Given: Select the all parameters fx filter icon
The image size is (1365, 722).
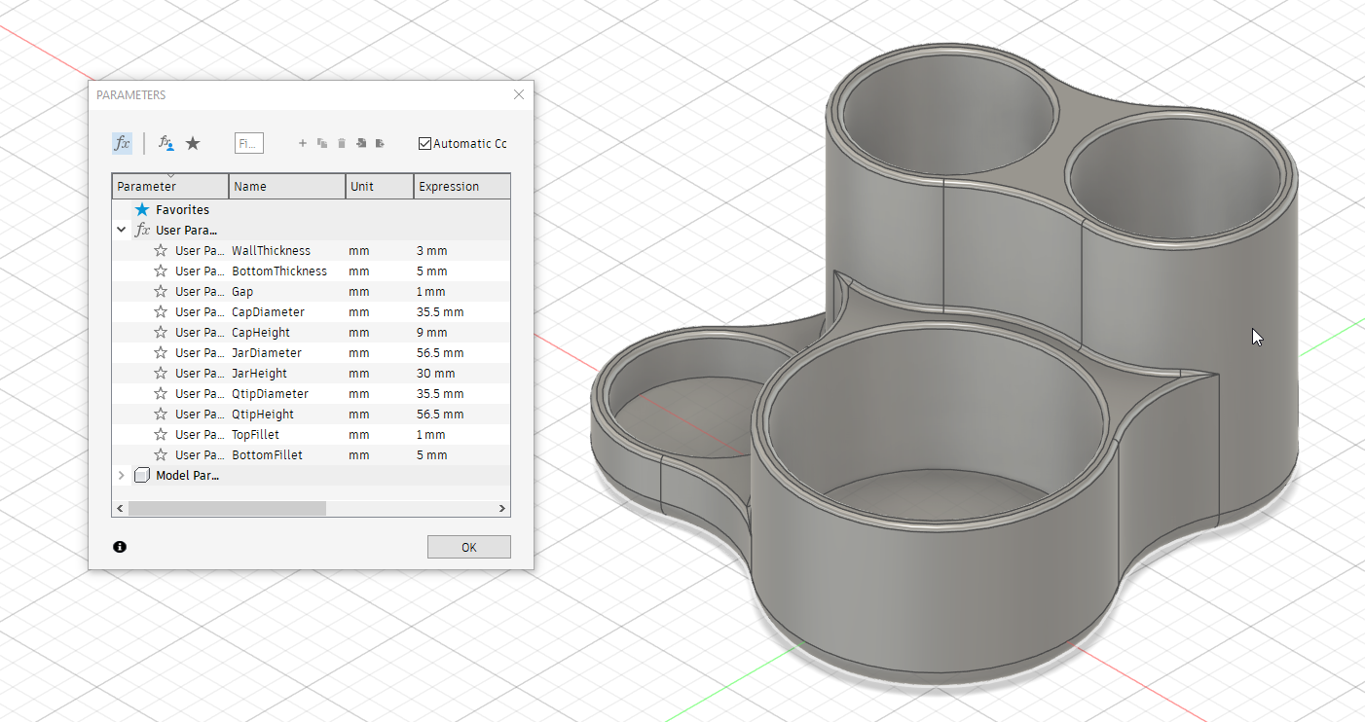Looking at the screenshot, I should pos(122,143).
